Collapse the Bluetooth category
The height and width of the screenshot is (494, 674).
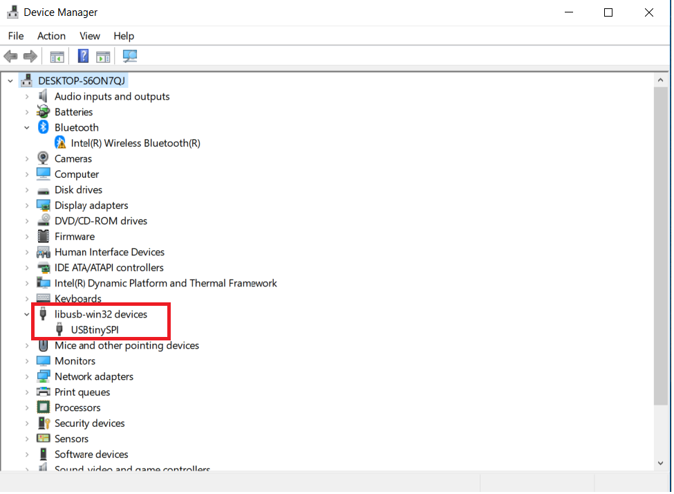pos(27,127)
